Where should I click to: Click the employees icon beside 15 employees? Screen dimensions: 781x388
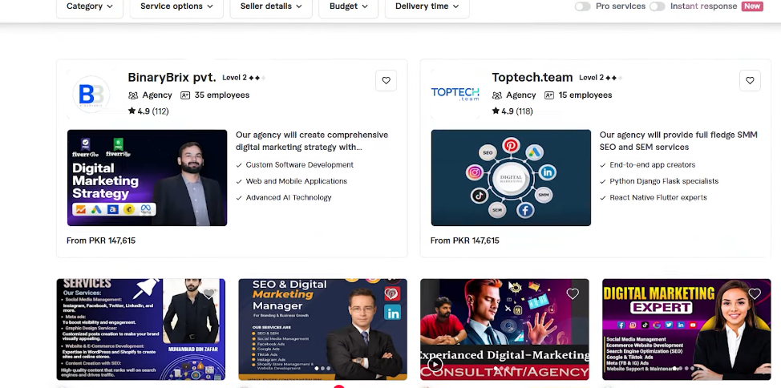click(x=549, y=95)
